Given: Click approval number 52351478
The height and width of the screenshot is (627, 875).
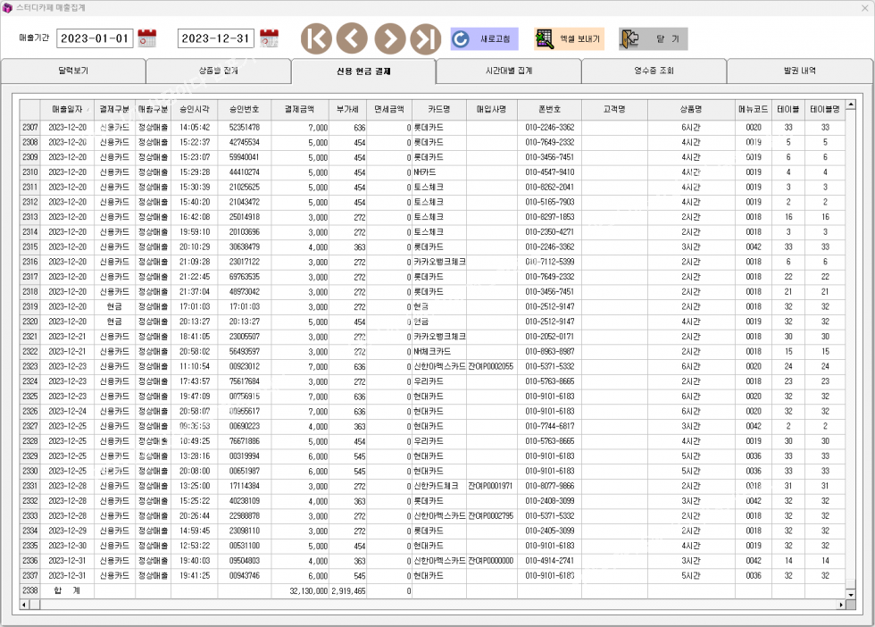Looking at the screenshot, I should pos(245,128).
